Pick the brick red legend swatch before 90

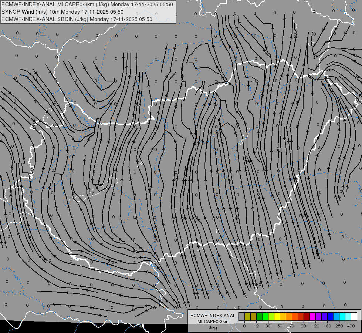point(301,316)
